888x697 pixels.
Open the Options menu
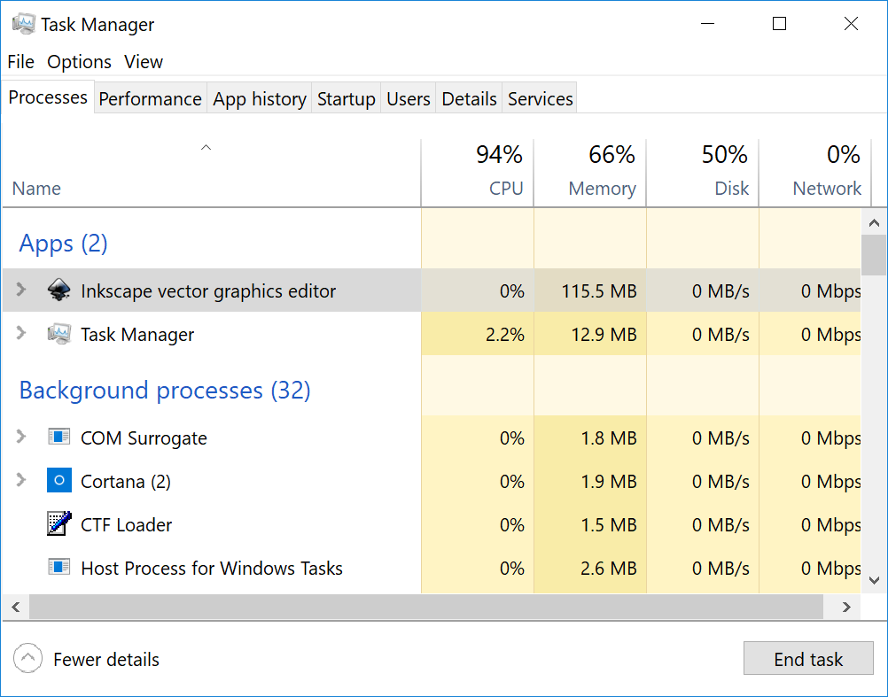coord(79,62)
